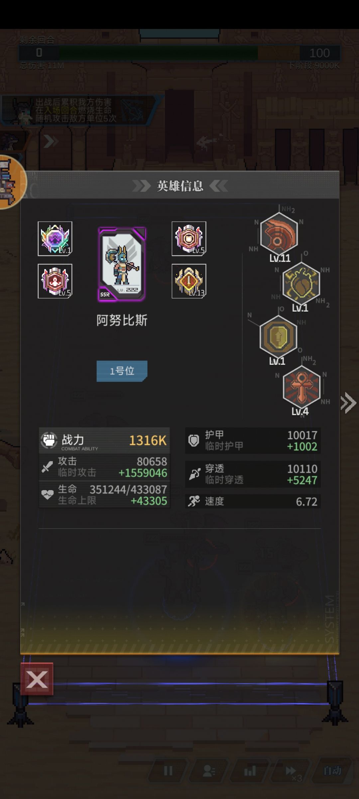The image size is (359, 799).
Task: Close the hero info panel with red X
Action: coord(37,679)
